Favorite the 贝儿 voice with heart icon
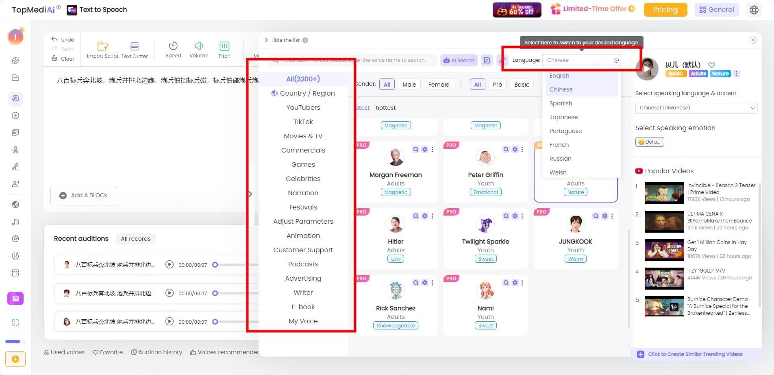The height and width of the screenshot is (375, 774). pos(711,65)
